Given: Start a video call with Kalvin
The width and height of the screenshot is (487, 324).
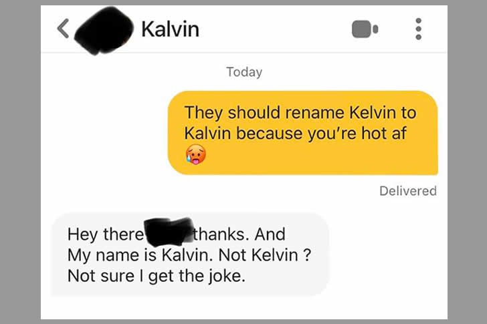Looking at the screenshot, I should [x=365, y=29].
